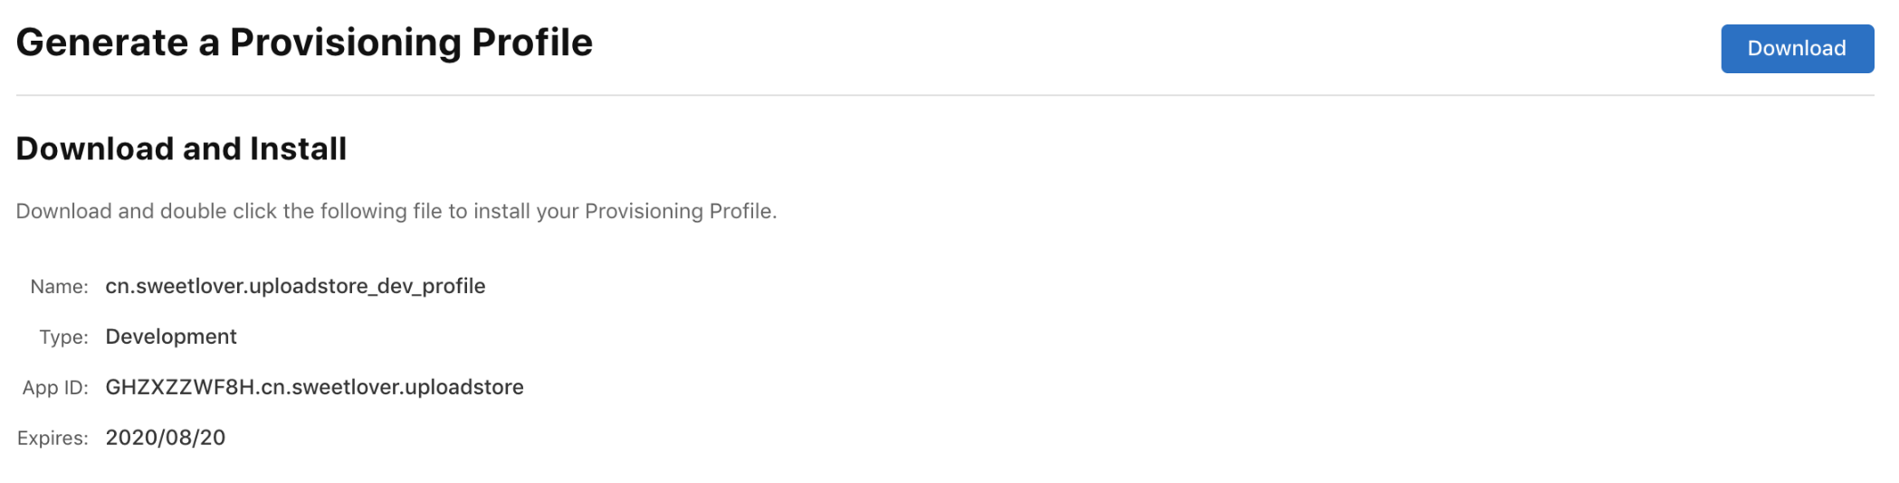
Task: Click the Name field label
Action: (59, 287)
